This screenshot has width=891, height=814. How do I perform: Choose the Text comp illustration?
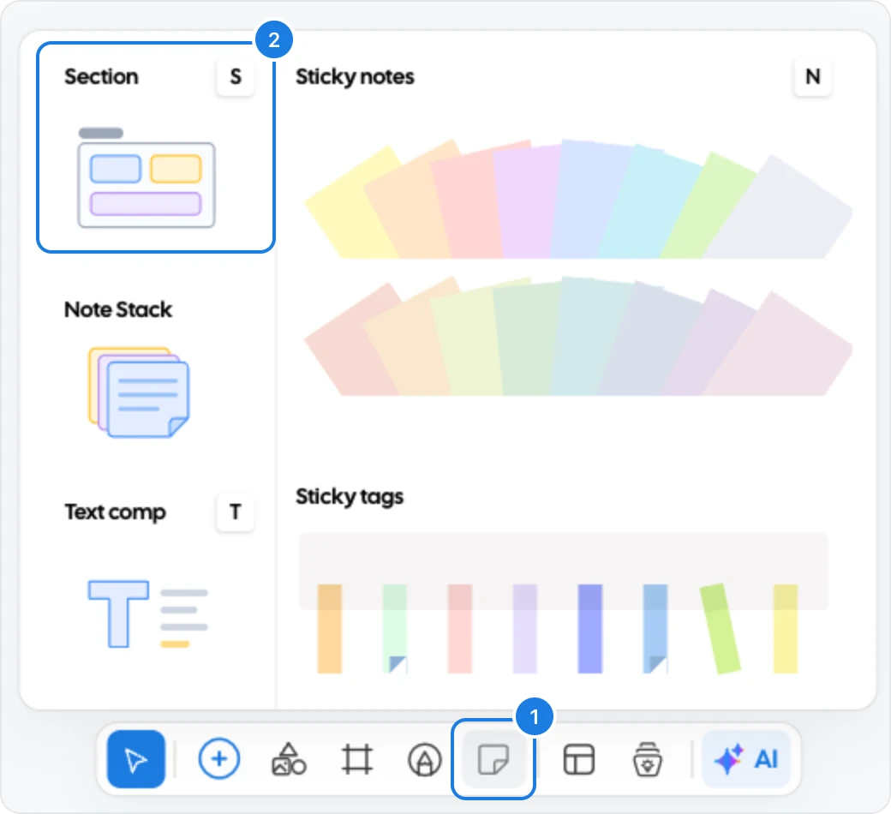[x=147, y=613]
